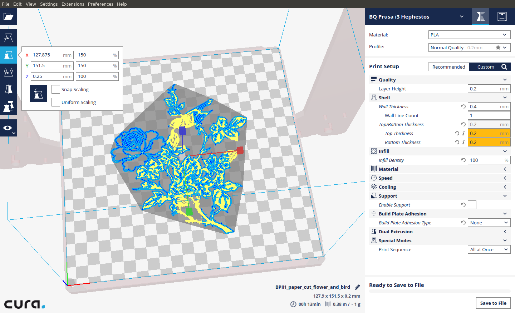The image size is (515, 313).
Task: Open the View menu
Action: pos(31,4)
